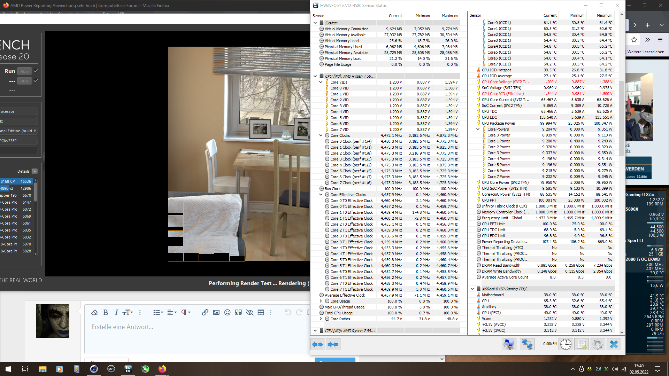
Task: Collapse the Core VIDs tree node
Action: [x=321, y=82]
